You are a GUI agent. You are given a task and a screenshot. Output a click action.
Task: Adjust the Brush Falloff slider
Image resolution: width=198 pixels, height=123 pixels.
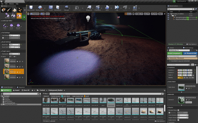coord(15,47)
